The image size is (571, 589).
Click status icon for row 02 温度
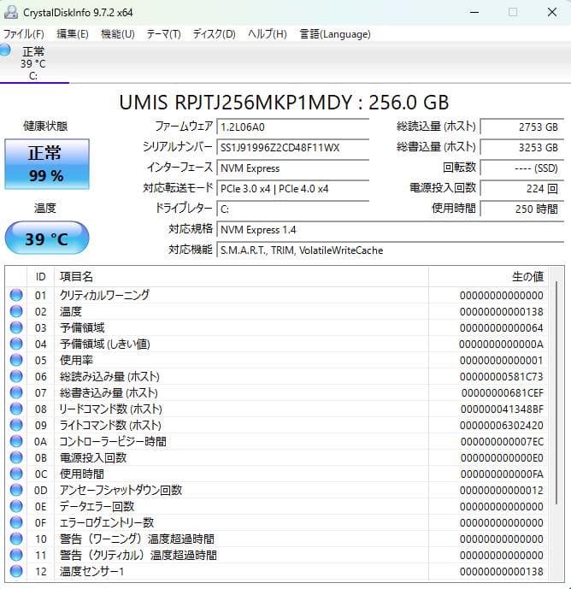[x=16, y=311]
